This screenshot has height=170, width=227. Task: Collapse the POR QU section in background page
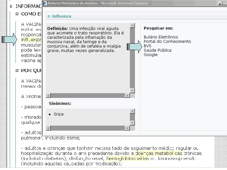pyautogui.click(x=17, y=71)
